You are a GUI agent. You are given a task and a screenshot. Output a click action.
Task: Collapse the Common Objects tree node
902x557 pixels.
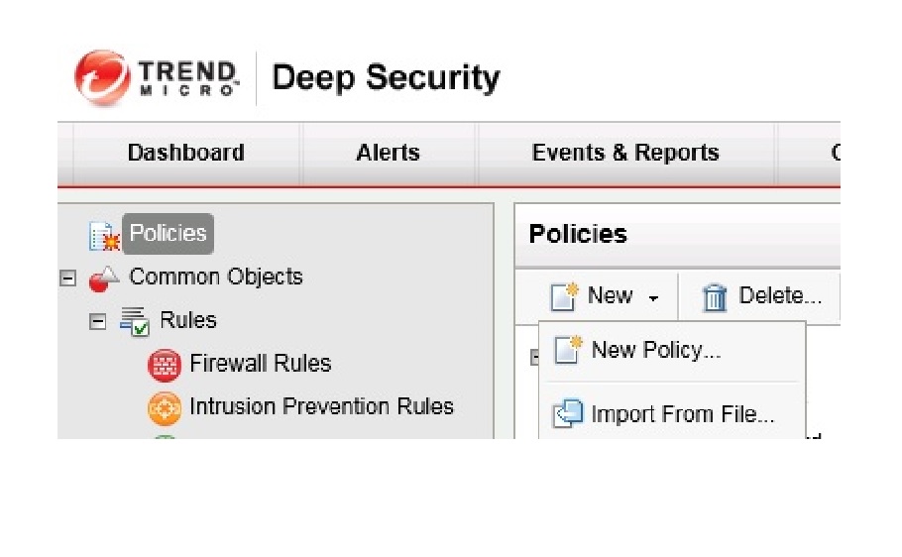click(x=67, y=278)
